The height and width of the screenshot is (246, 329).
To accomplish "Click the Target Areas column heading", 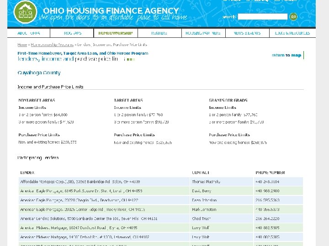I will (x=128, y=100).
